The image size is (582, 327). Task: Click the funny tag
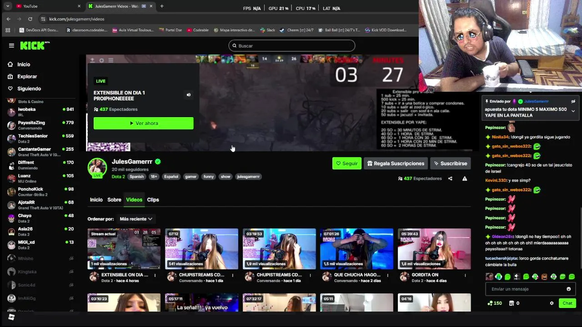coord(209,177)
